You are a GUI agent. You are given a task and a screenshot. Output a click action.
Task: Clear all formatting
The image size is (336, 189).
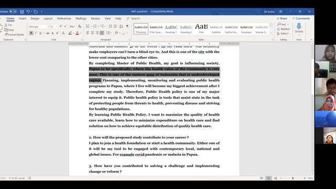click(x=79, y=26)
